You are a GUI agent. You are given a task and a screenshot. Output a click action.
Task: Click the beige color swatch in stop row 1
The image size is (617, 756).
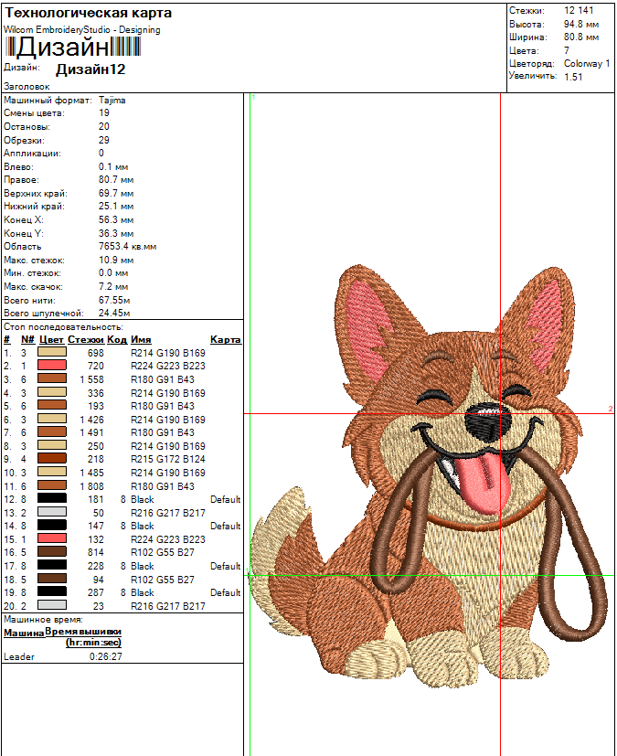pos(52,353)
